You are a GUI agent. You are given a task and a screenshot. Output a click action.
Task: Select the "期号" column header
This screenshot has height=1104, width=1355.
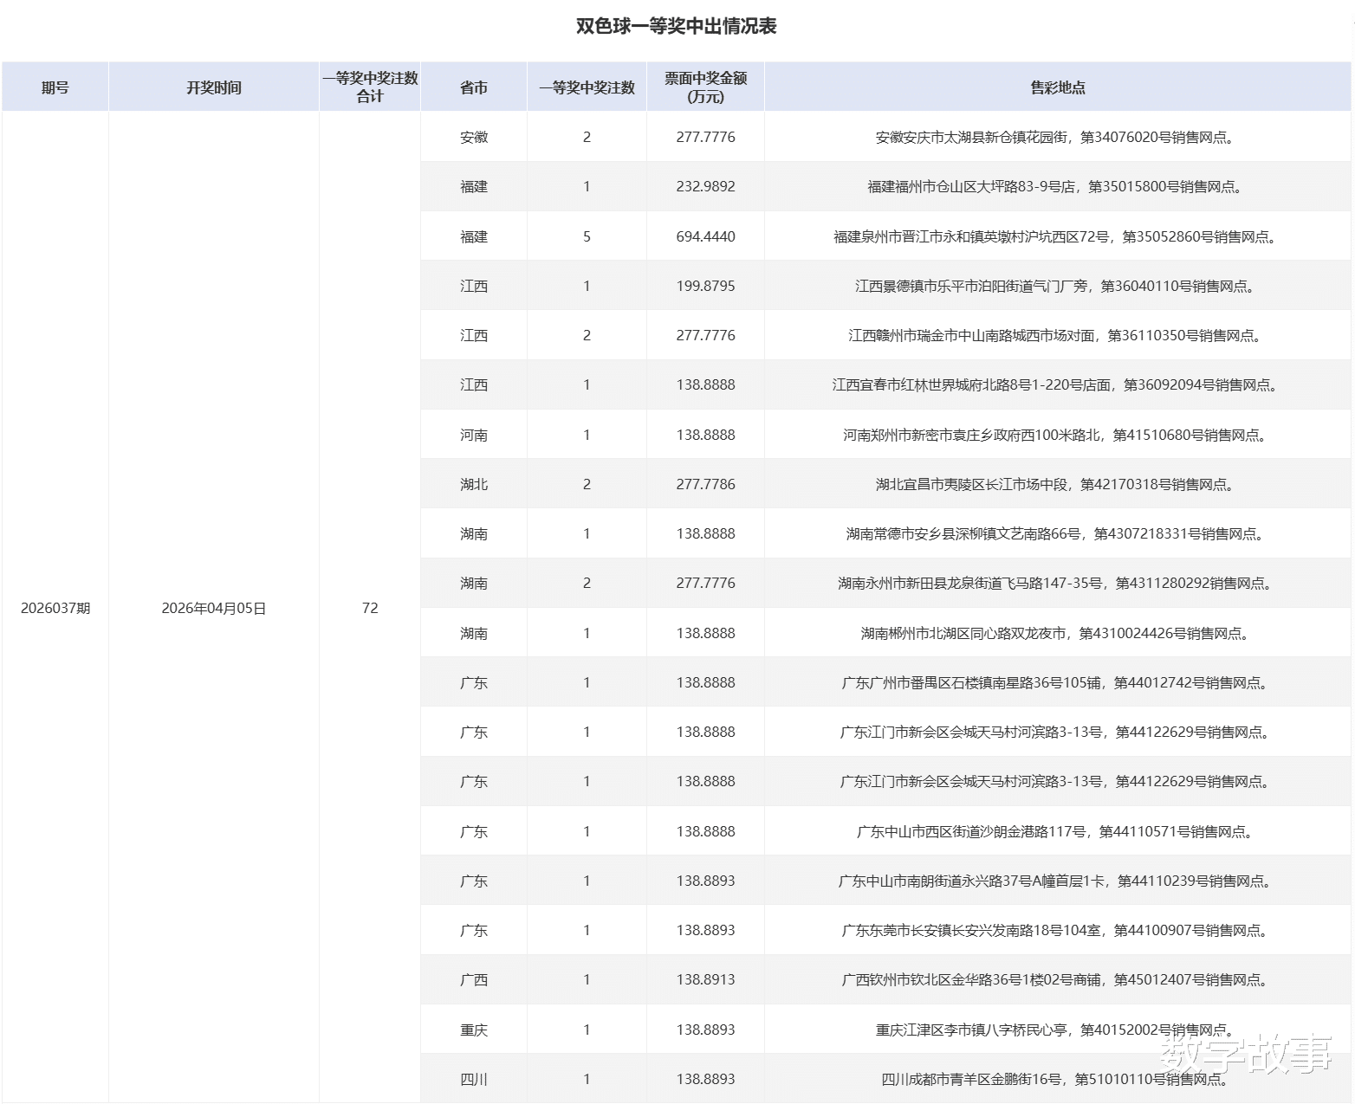(55, 87)
